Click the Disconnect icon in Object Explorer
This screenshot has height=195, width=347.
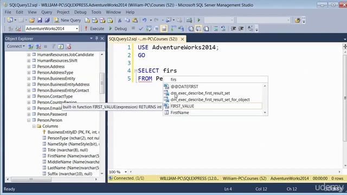coord(38,47)
